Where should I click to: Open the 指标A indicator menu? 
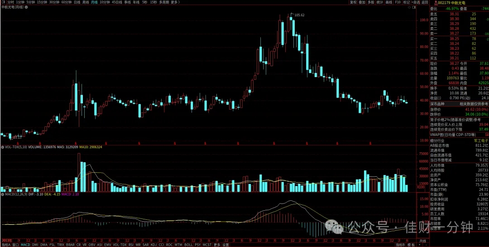click(x=6, y=245)
